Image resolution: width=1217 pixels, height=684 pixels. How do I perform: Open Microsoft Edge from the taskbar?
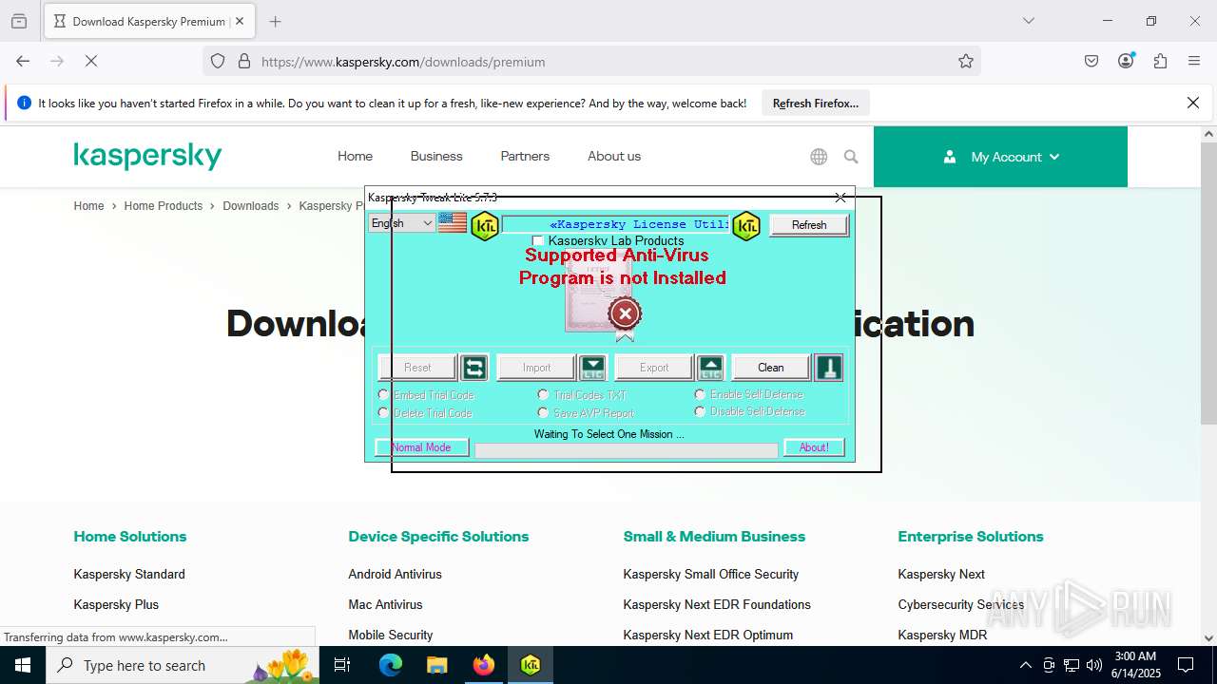(391, 665)
